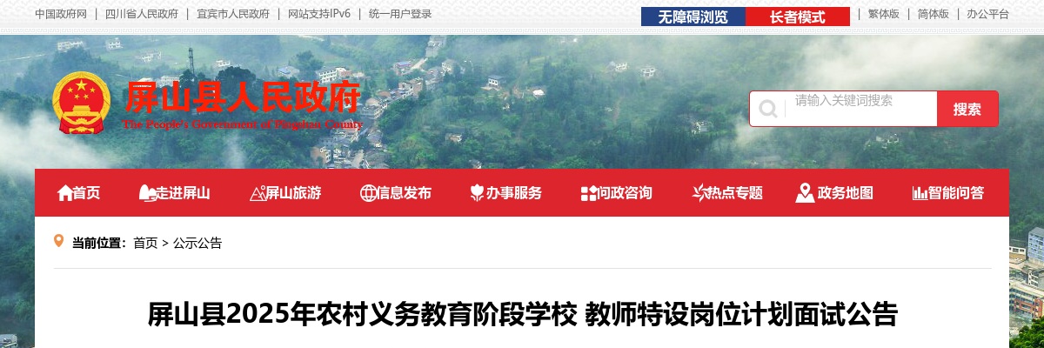Click the 问政咨询 grid icon
The width and height of the screenshot is (1044, 348).
click(589, 193)
